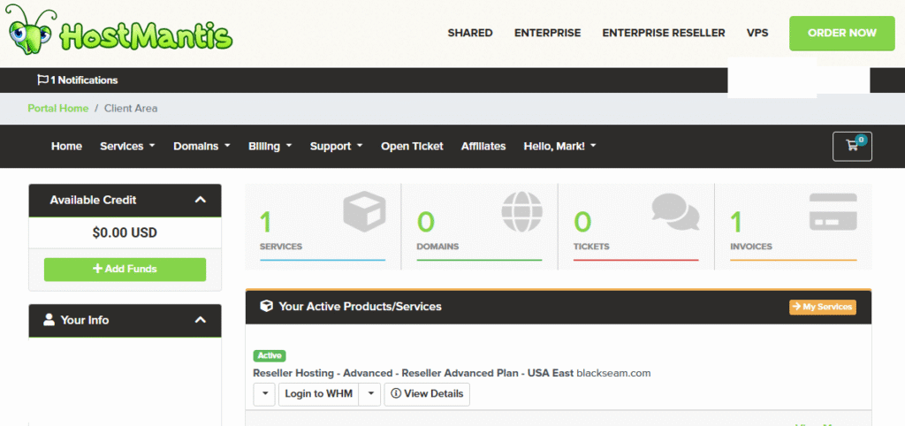Click the Add Funds button
The image size is (905, 426).
click(125, 269)
